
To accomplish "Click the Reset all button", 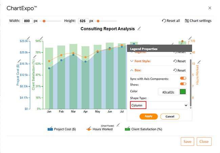I will pos(171,21).
